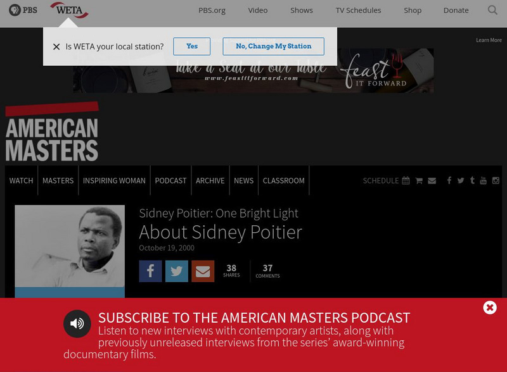Screen dimensions: 507x372
Task: Dismiss the local station prompt with X
Action: click(x=56, y=47)
